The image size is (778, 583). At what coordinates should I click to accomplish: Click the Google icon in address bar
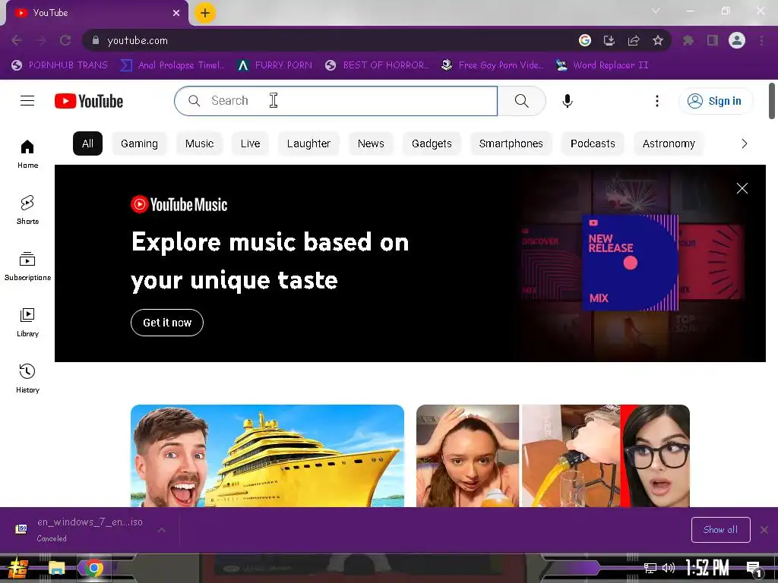(x=584, y=40)
